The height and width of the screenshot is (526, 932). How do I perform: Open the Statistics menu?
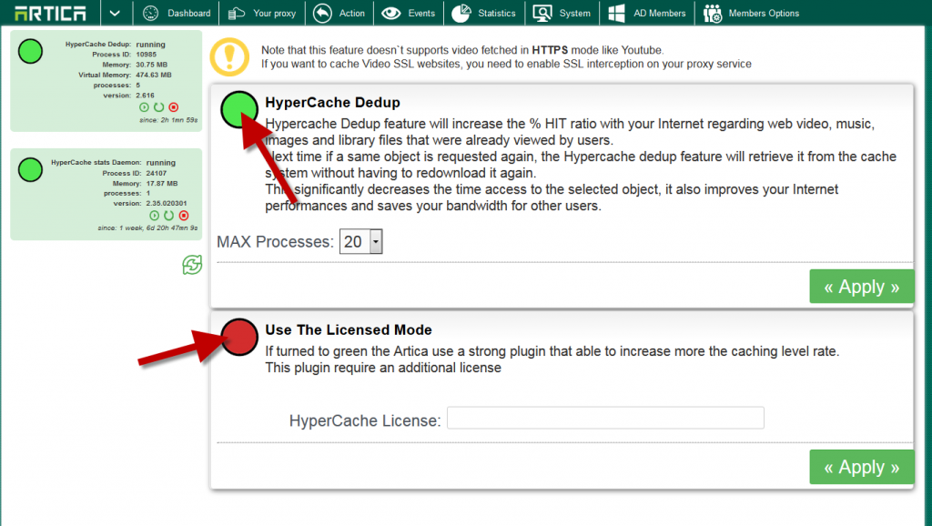click(484, 13)
